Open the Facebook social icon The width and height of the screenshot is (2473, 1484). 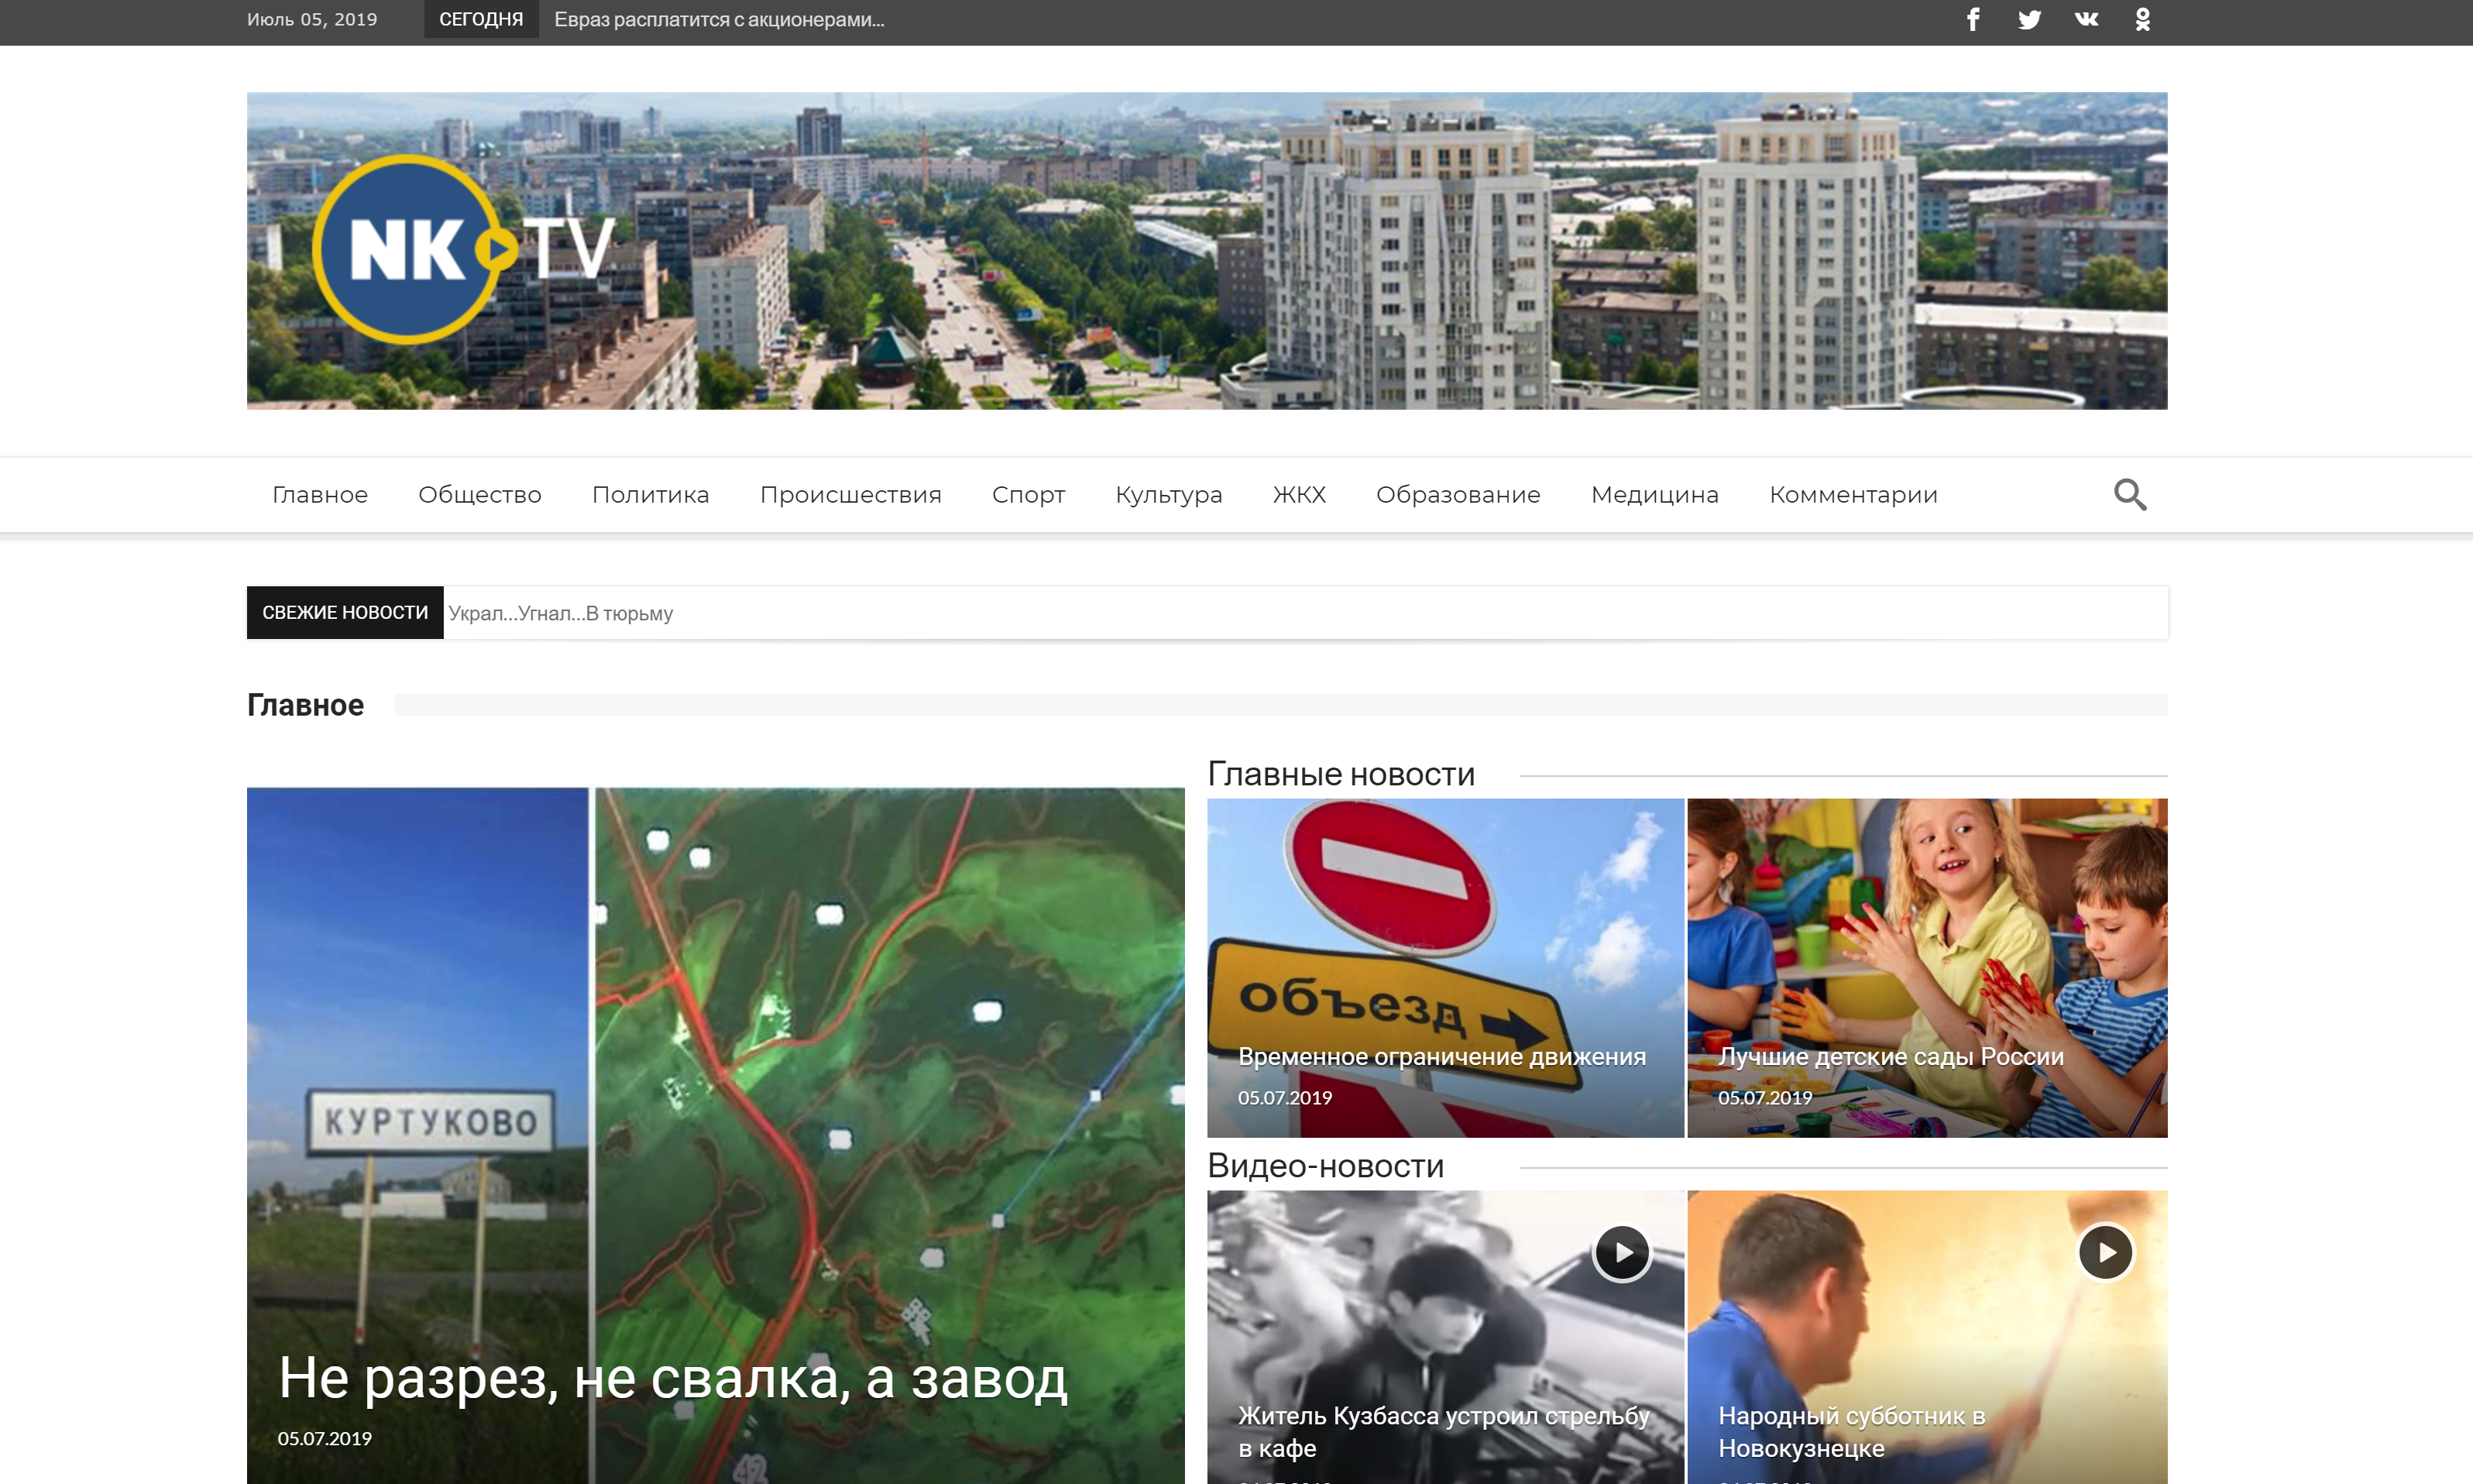click(x=1973, y=20)
